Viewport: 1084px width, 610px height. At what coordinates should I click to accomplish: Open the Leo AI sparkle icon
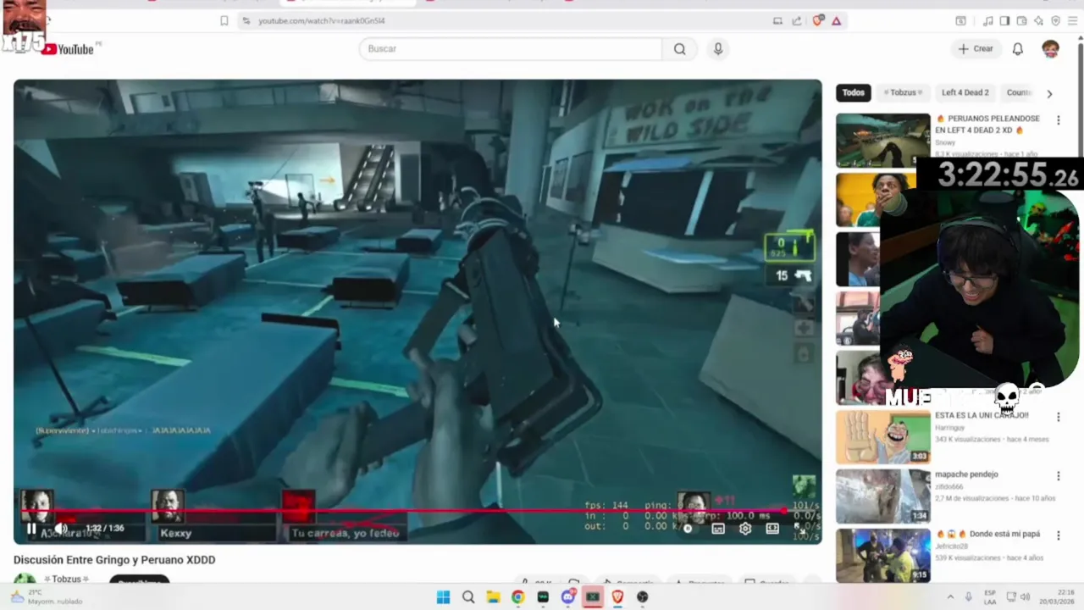(1038, 20)
